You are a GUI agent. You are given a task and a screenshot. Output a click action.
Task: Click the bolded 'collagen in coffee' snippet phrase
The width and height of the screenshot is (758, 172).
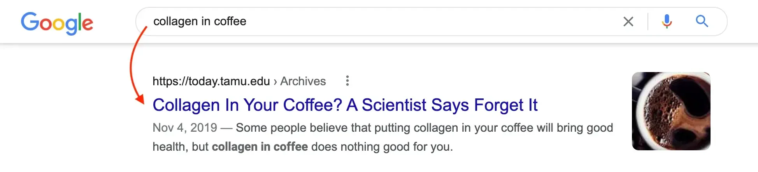(260, 147)
